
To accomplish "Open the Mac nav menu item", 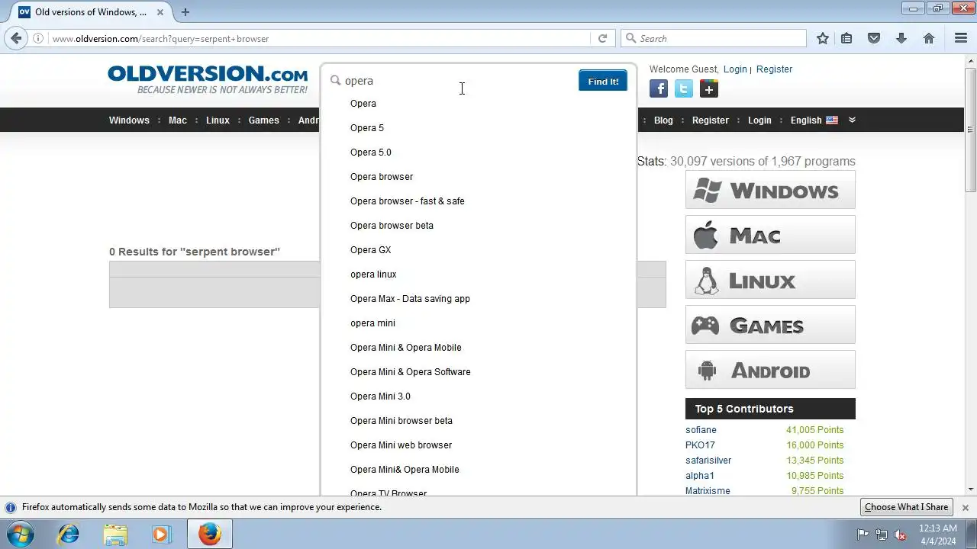I will [178, 120].
